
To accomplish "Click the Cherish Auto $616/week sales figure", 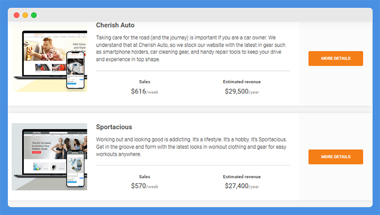I will click(x=145, y=91).
